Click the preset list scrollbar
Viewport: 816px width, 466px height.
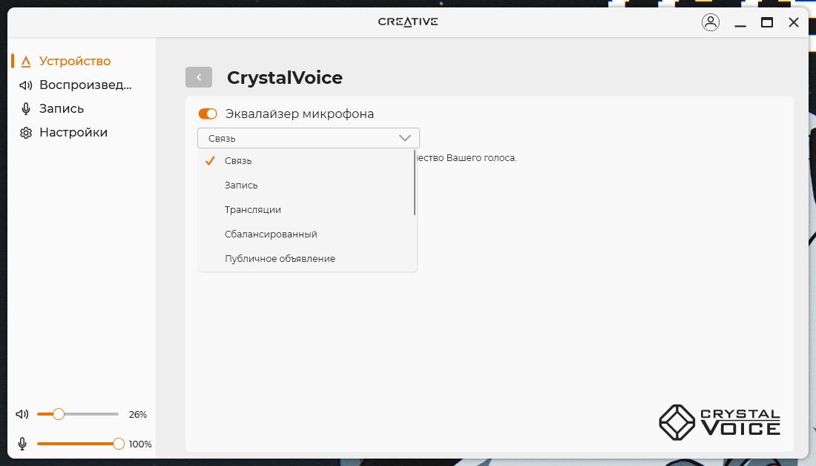[x=415, y=183]
